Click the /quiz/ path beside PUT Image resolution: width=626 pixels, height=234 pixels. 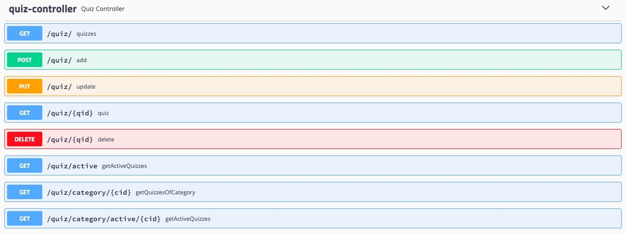tap(60, 86)
